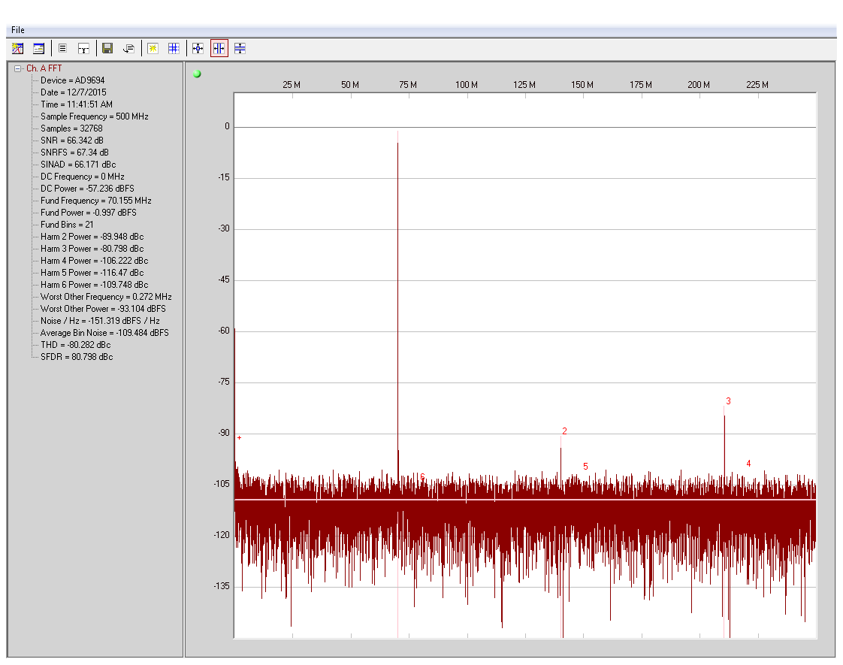Click the save floppy disk icon
843x665 pixels.
pyautogui.click(x=107, y=49)
